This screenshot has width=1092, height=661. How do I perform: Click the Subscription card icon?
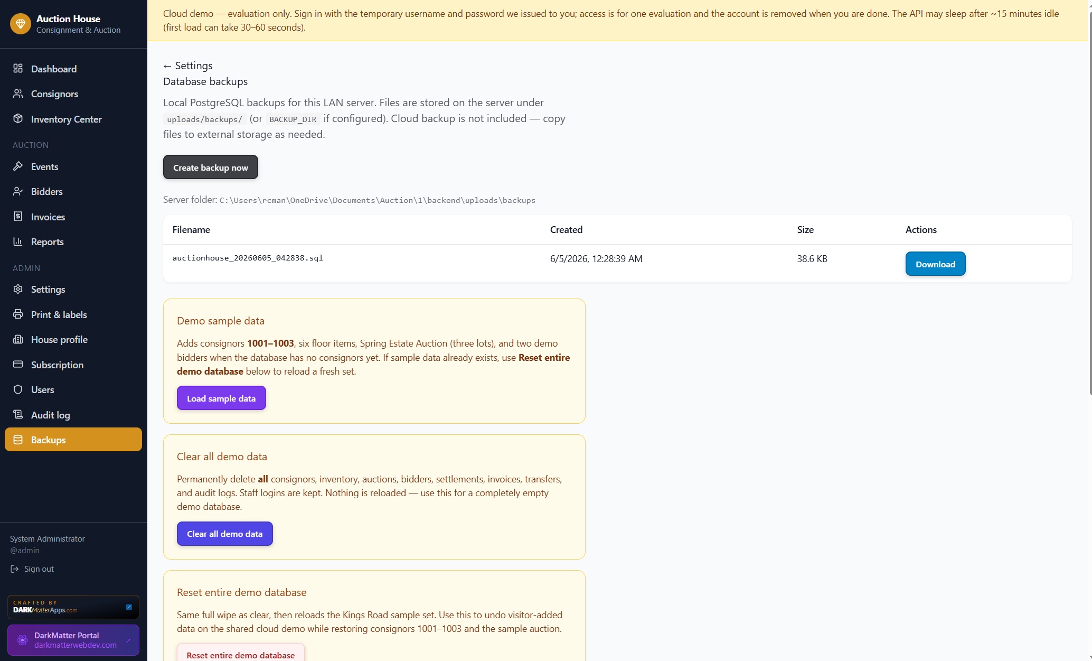(18, 365)
